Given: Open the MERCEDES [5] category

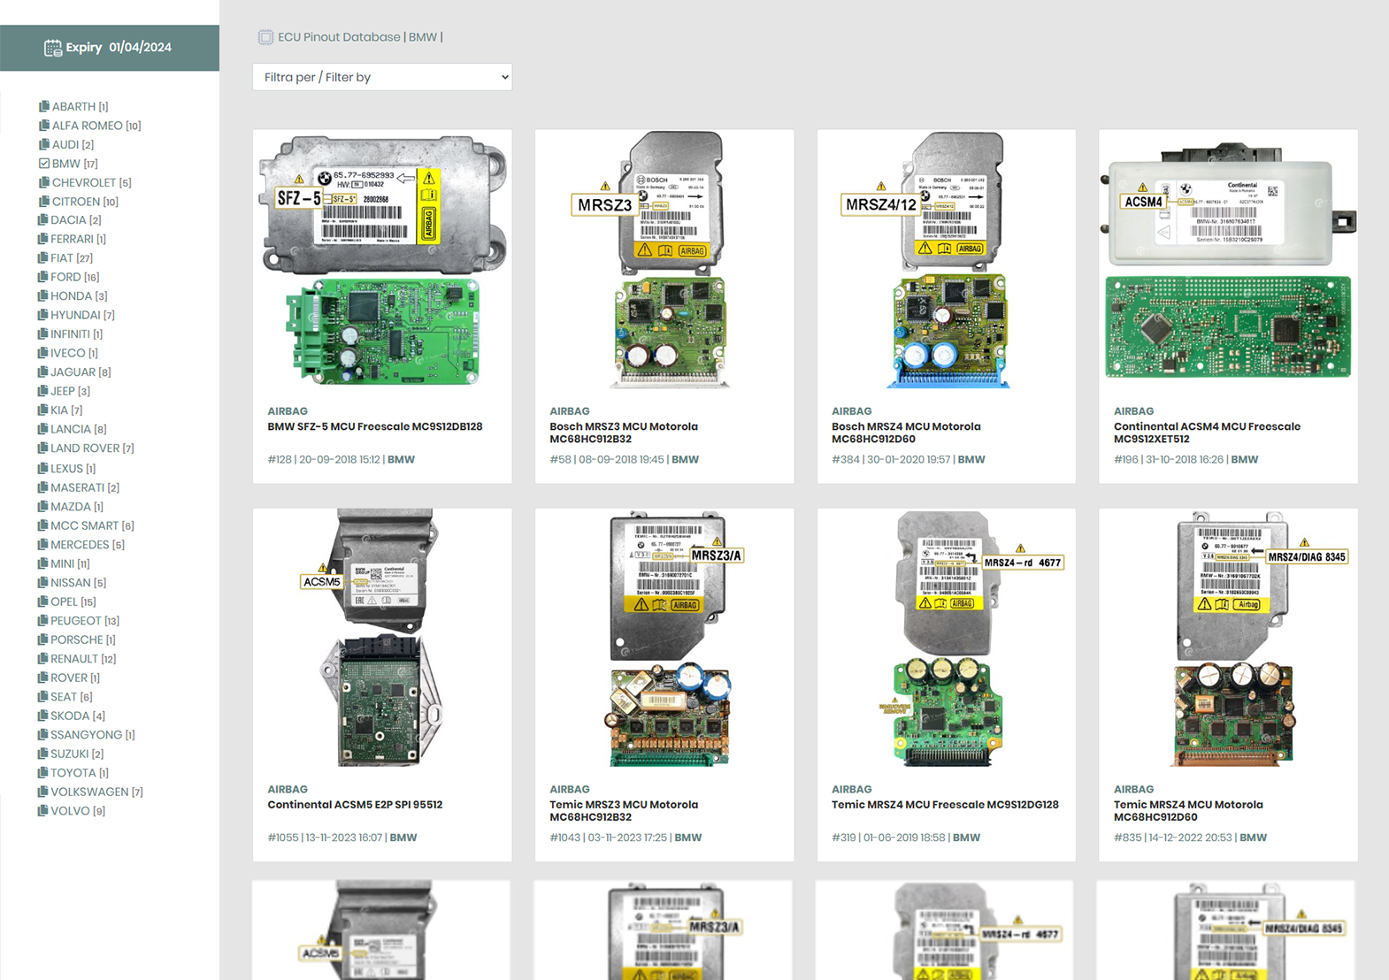Looking at the screenshot, I should [x=81, y=545].
